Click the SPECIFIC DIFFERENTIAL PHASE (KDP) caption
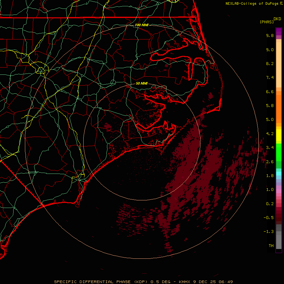This screenshot has width=284, height=284. (x=101, y=282)
